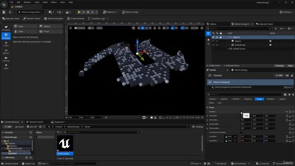The image size is (295, 166).
Task: Click the Previous button below the outliner
Action: (x=279, y=65)
